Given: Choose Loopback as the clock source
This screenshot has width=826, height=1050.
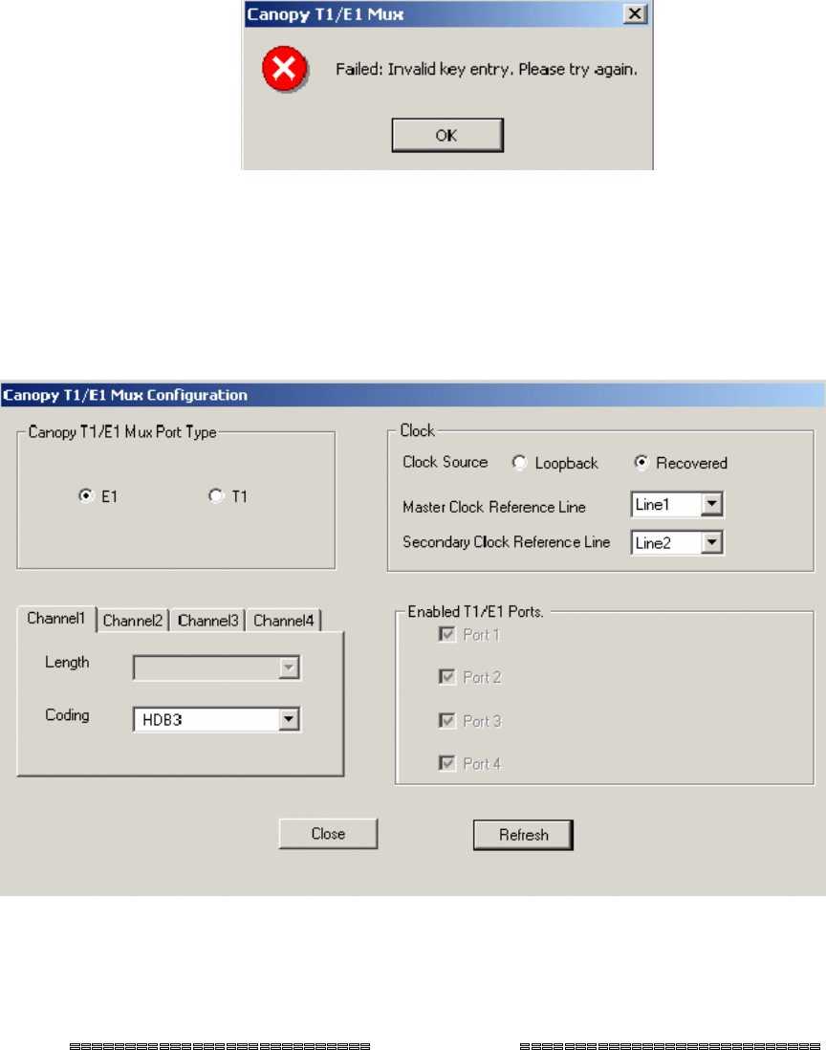Looking at the screenshot, I should 519,463.
